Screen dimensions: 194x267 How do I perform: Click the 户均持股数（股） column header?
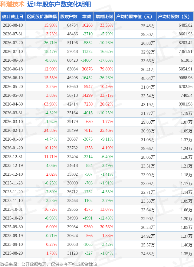(x=175, y=17)
